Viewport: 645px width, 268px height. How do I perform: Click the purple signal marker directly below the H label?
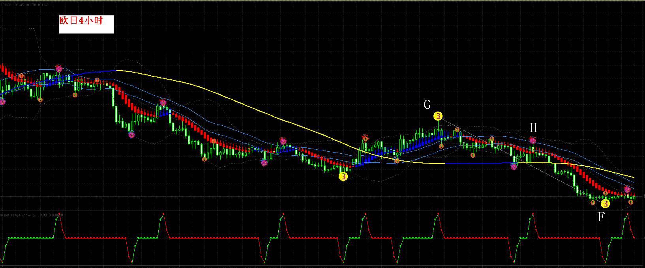(532, 140)
